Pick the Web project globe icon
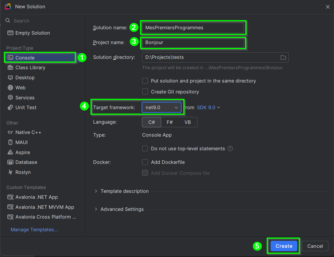Image resolution: width=334 pixels, height=257 pixels. pyautogui.click(x=10, y=88)
